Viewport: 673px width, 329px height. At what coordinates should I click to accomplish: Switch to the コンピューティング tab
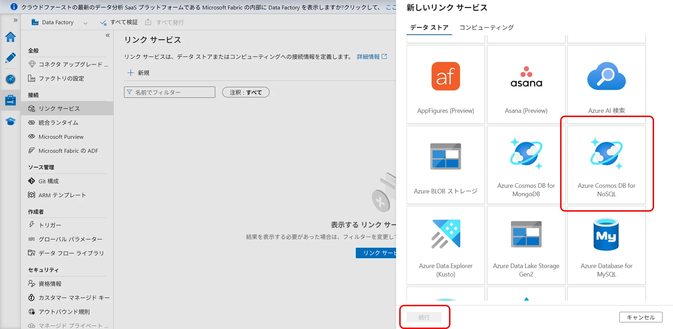(487, 27)
